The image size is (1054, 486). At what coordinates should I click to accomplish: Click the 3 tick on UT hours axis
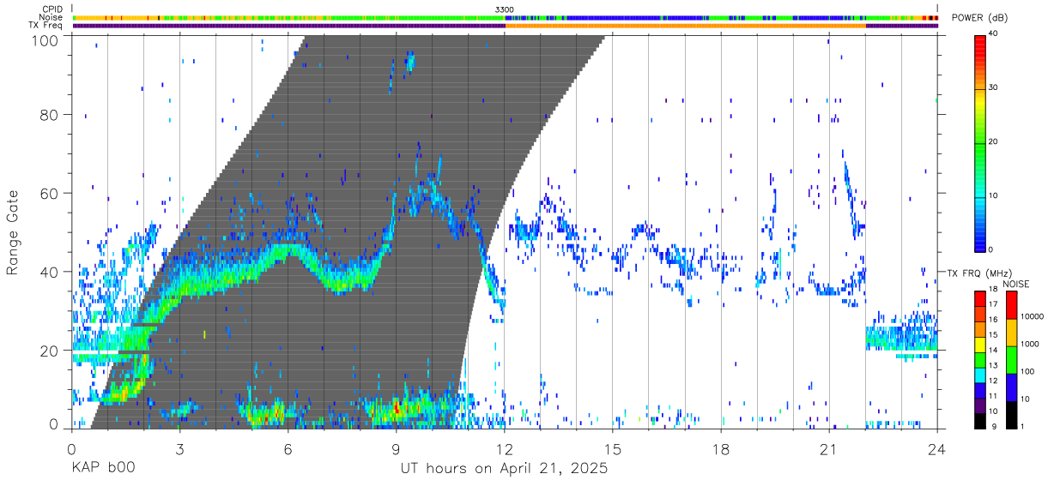[x=180, y=450]
